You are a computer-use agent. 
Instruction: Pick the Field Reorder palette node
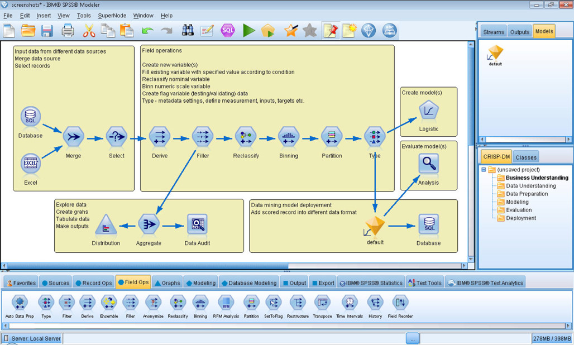coord(400,306)
